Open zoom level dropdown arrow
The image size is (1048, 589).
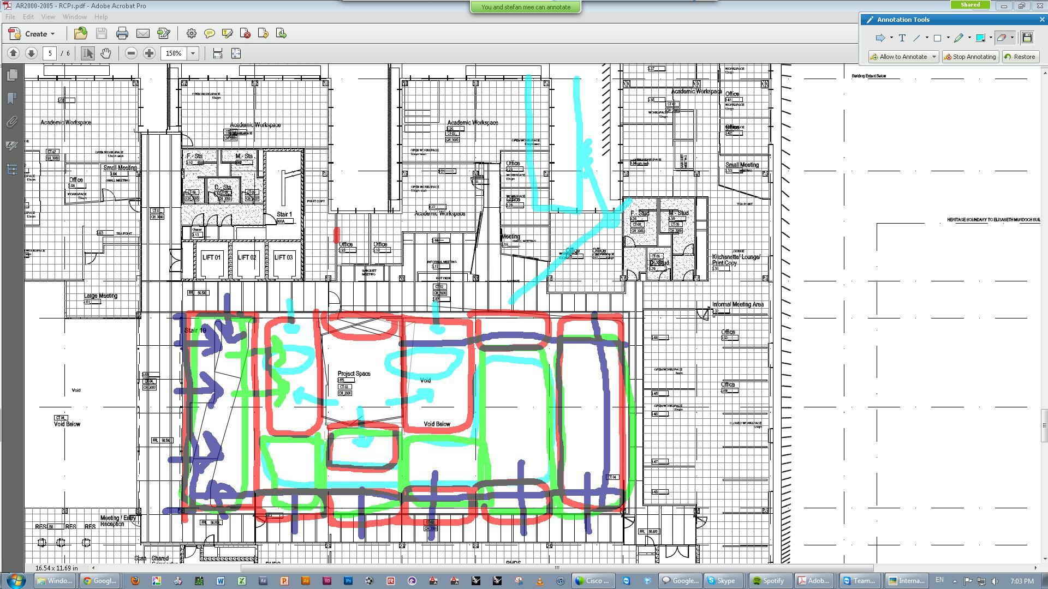click(193, 53)
